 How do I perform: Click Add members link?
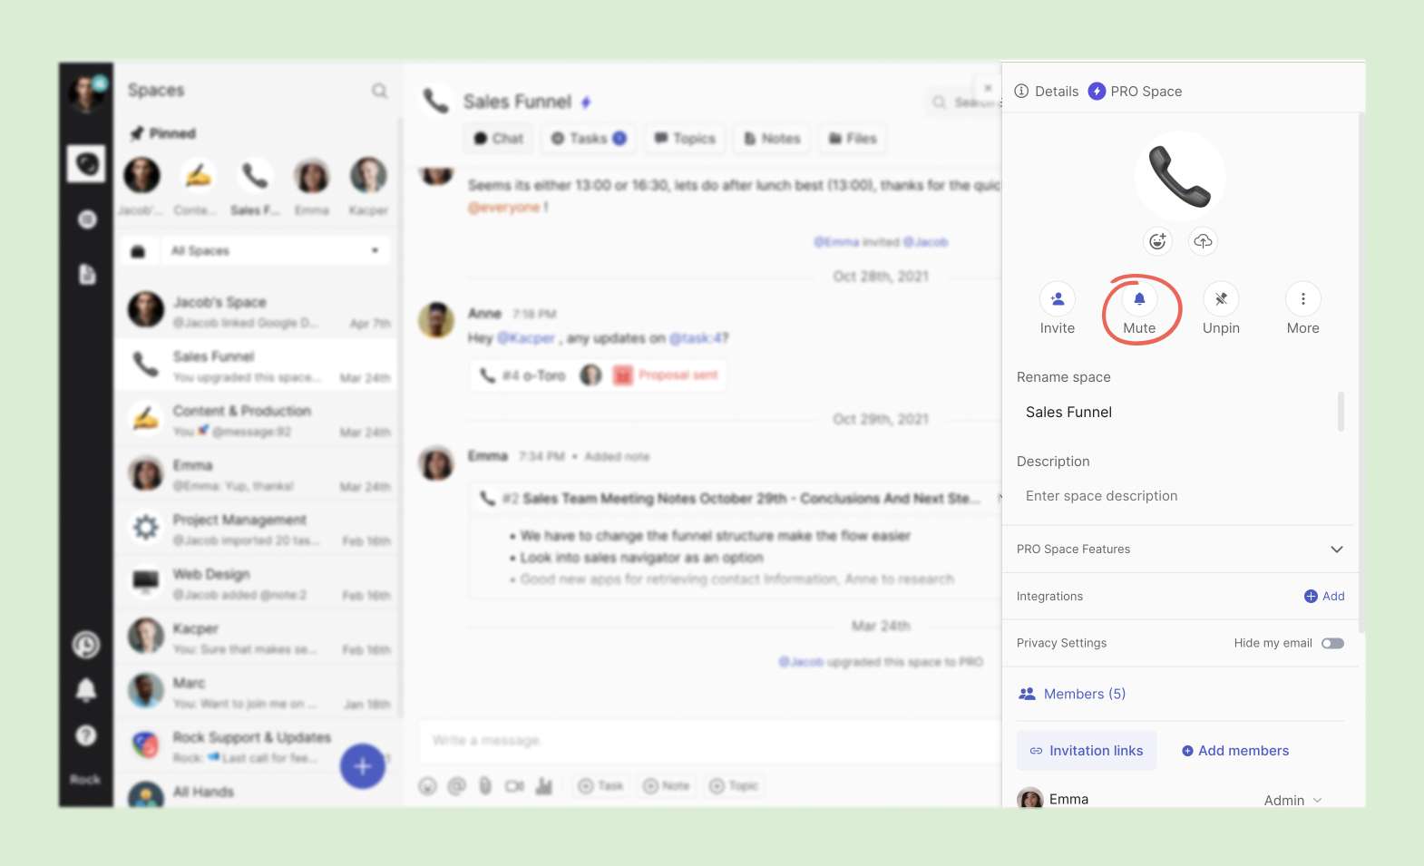(x=1234, y=751)
